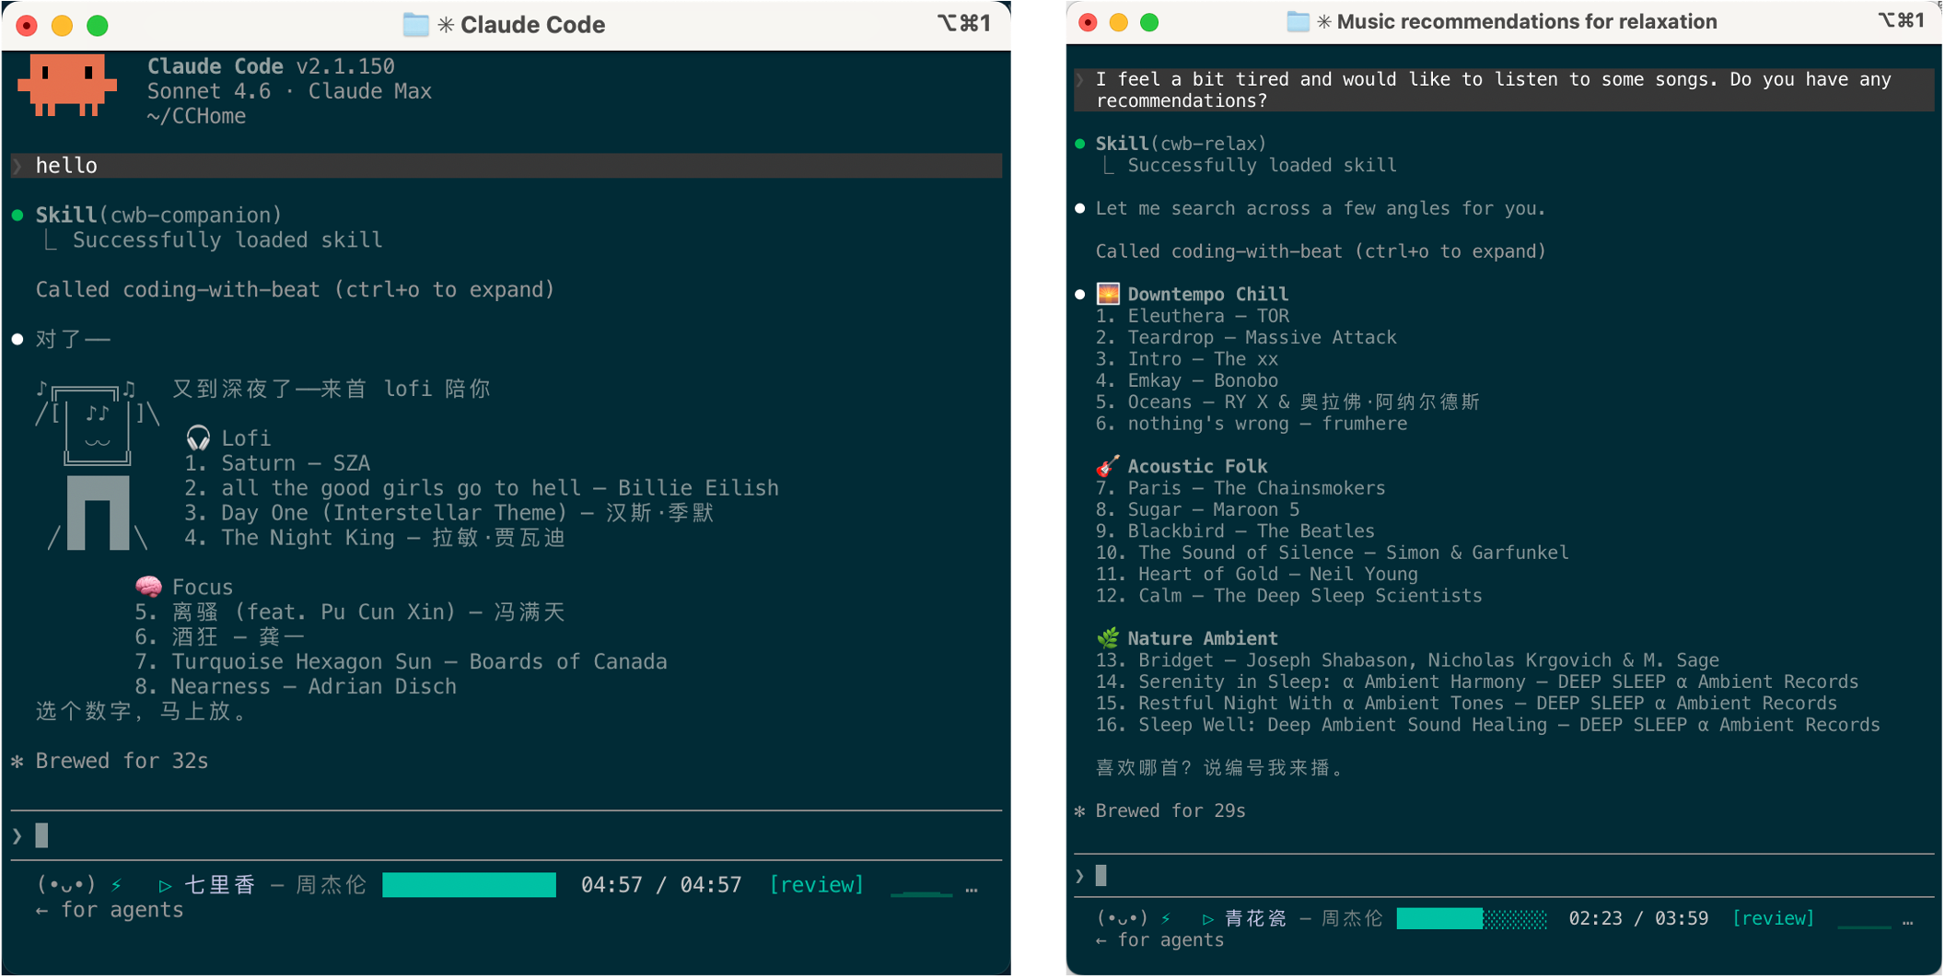Image resolution: width=1945 pixels, height=979 pixels.
Task: Click folder icon in Music recommendations title bar
Action: click(x=1298, y=21)
